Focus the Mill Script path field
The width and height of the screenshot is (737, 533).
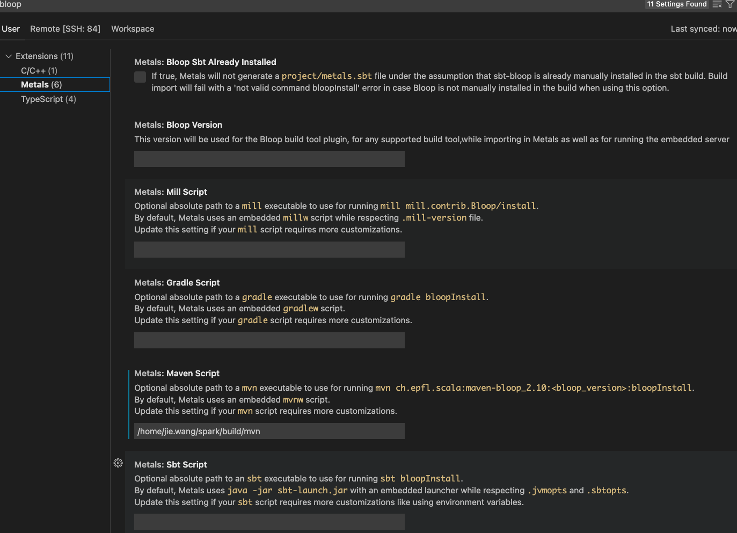click(269, 250)
